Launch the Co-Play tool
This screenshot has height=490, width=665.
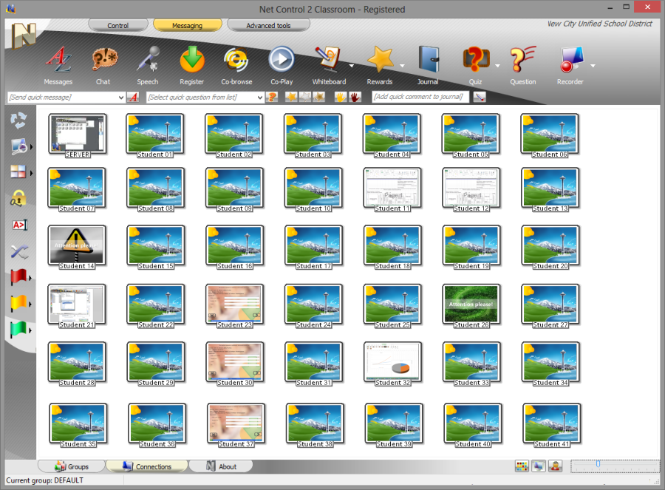coord(281,60)
